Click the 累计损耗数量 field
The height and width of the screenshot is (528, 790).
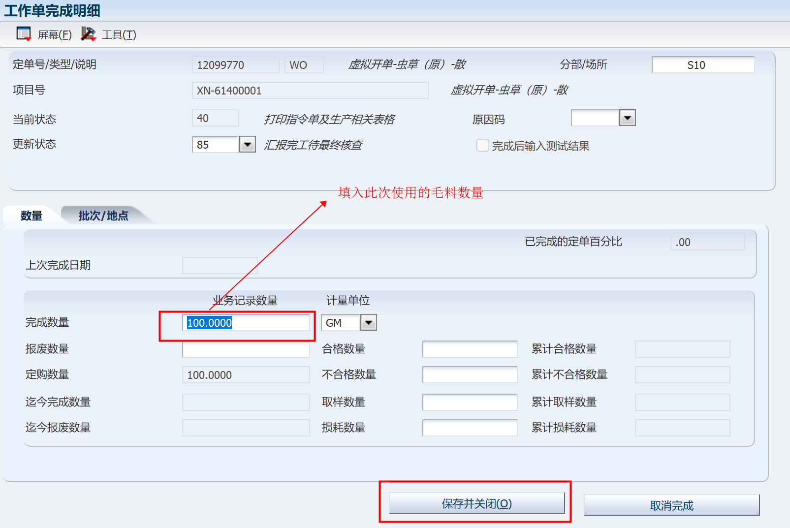pyautogui.click(x=682, y=428)
